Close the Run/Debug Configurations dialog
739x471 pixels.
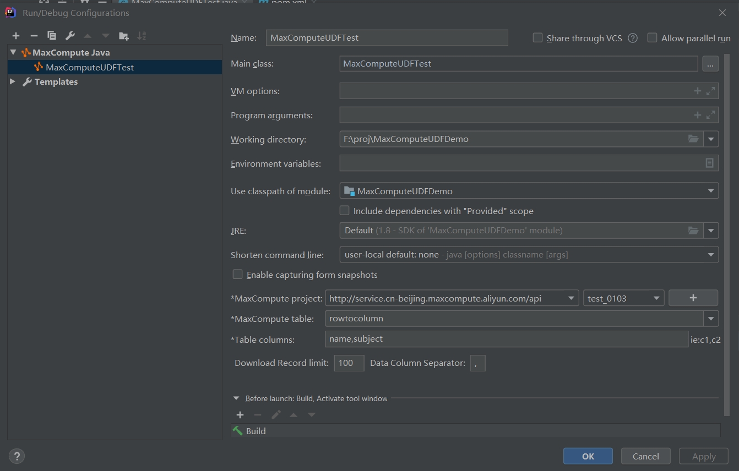point(722,13)
